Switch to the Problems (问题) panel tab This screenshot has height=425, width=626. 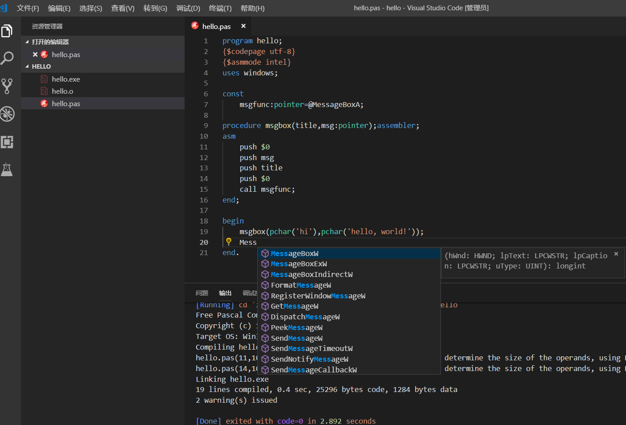(x=202, y=293)
